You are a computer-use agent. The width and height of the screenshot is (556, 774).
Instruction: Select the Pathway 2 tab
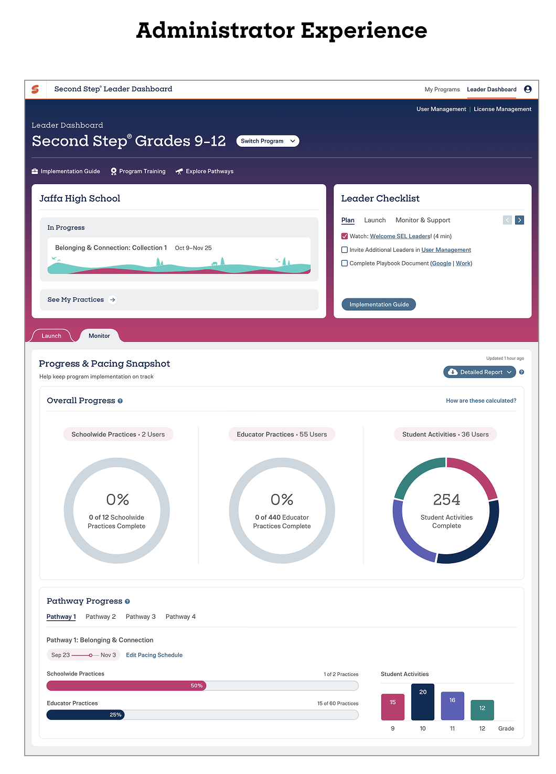pyautogui.click(x=101, y=617)
